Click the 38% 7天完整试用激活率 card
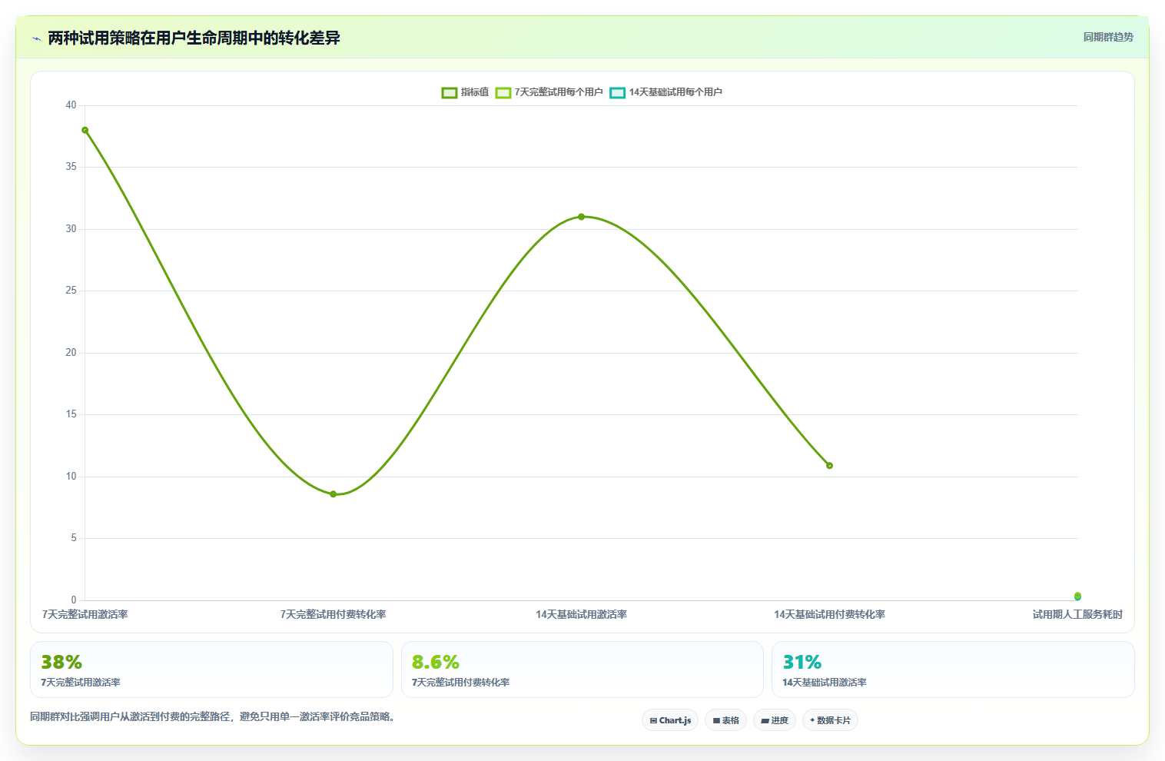This screenshot has height=761, width=1165. tap(211, 670)
